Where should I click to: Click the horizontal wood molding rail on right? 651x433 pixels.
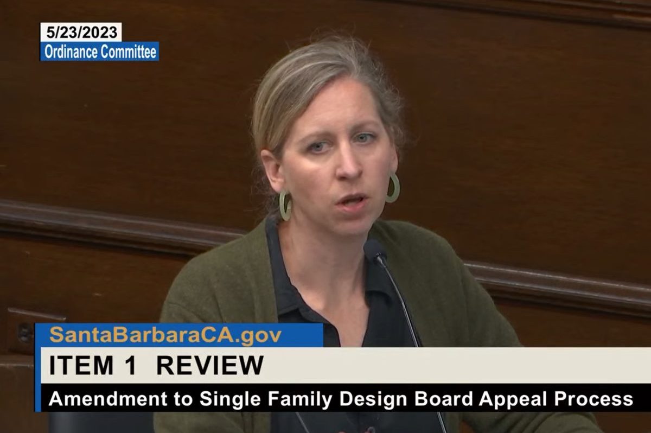tap(559, 282)
